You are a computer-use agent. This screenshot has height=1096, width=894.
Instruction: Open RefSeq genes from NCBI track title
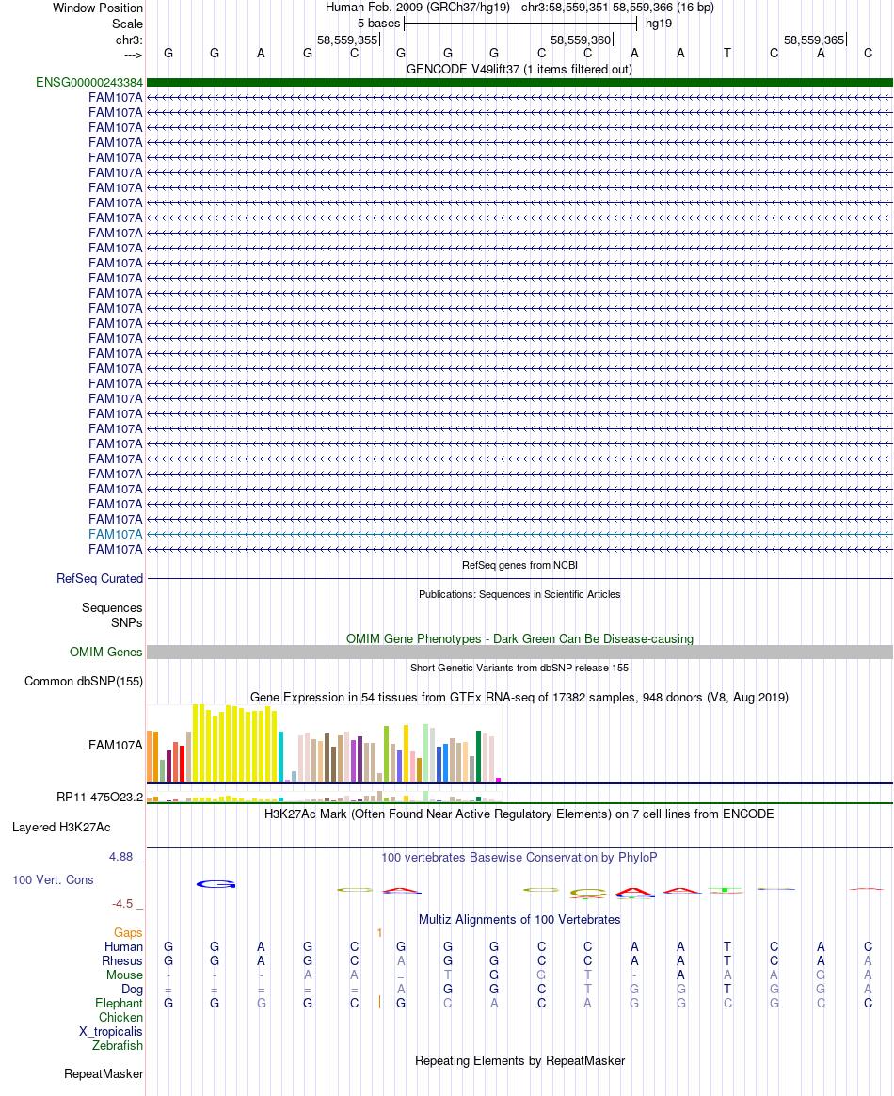[x=519, y=565]
